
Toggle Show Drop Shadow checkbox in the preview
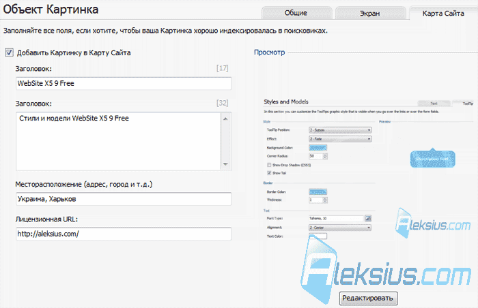click(x=269, y=165)
